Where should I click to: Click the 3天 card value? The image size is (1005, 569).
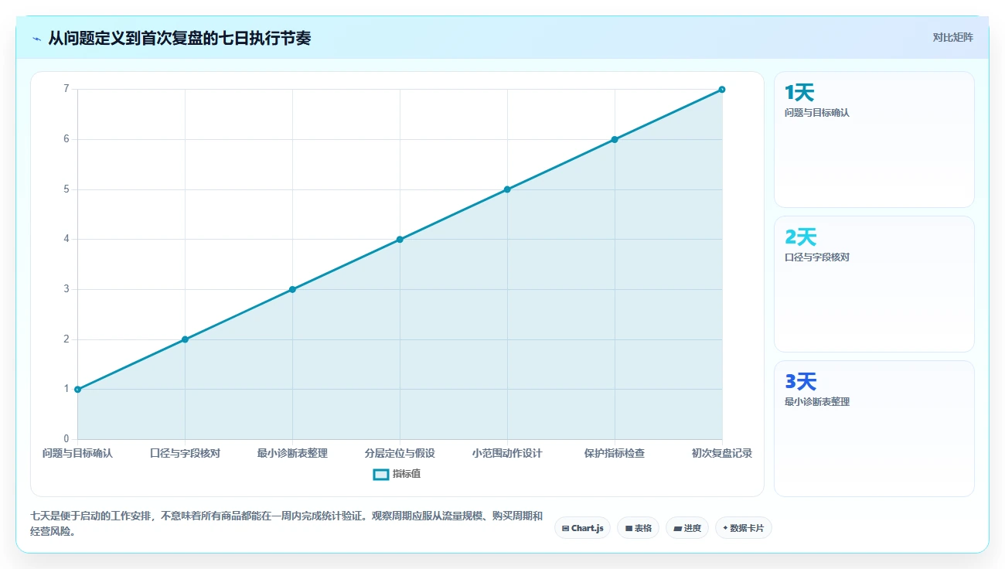coord(800,382)
